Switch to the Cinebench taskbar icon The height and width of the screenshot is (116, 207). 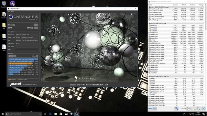[x=77, y=114]
